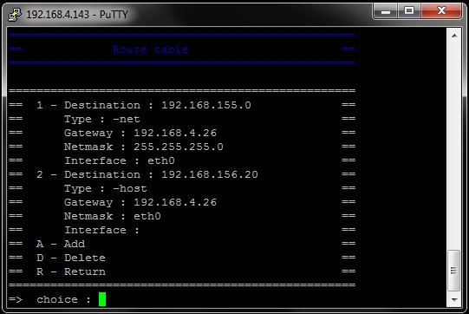Click the Type -net line
Viewport: 469px width, 314px height.
[102, 119]
